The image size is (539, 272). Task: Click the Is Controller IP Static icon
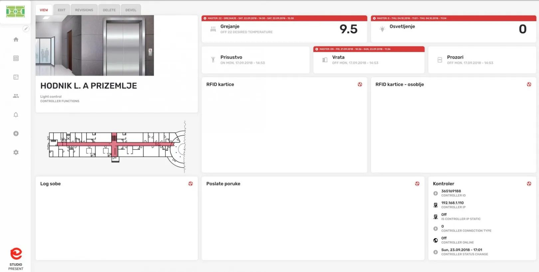pyautogui.click(x=436, y=217)
